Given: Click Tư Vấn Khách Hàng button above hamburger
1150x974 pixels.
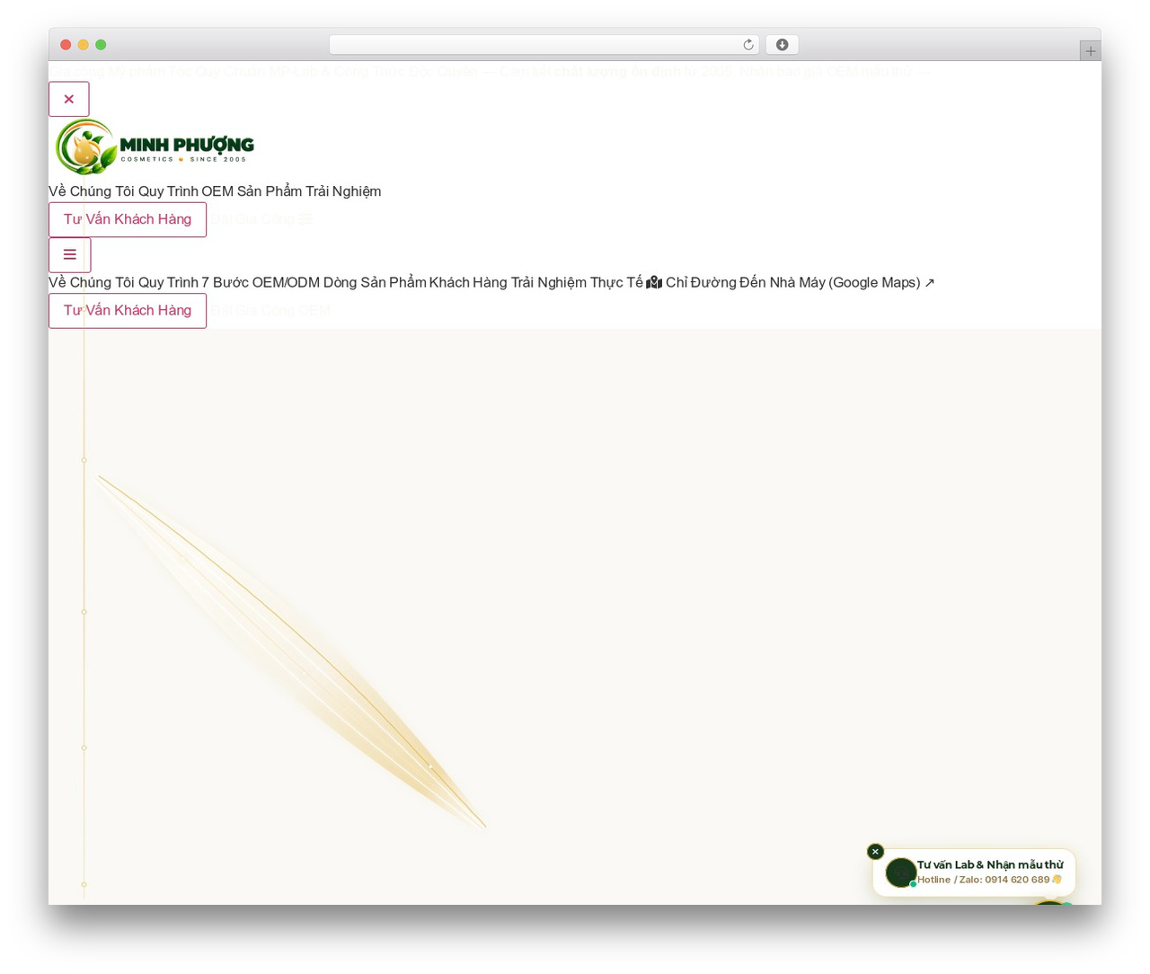Looking at the screenshot, I should pos(128,219).
